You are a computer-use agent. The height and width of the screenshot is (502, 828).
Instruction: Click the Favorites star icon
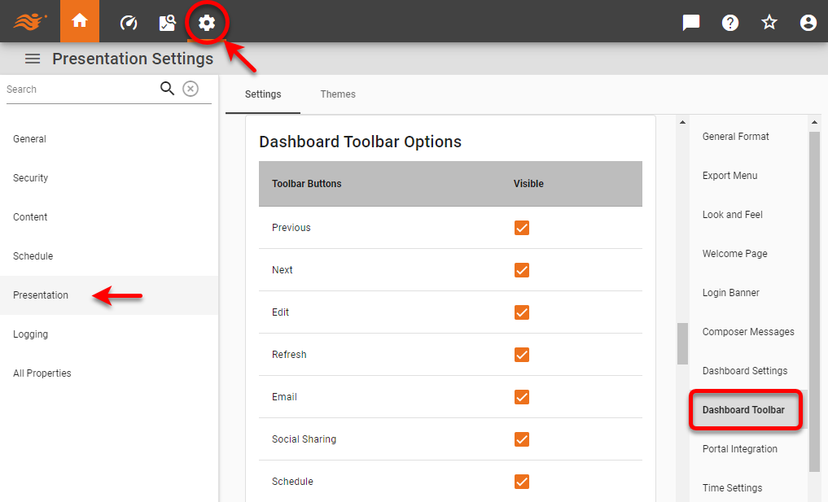pos(769,22)
